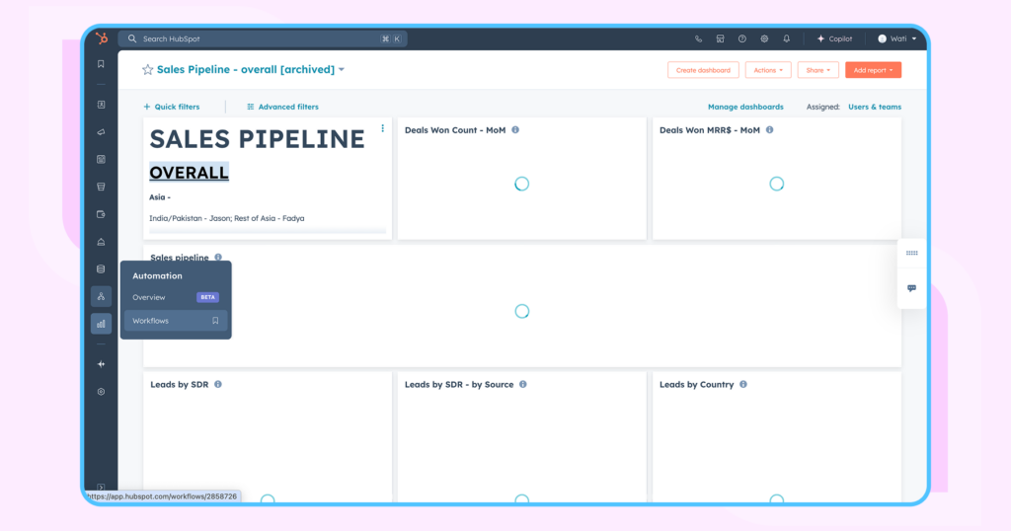This screenshot has height=531, width=1011.
Task: Show info for Leads by SDR report
Action: coord(218,385)
